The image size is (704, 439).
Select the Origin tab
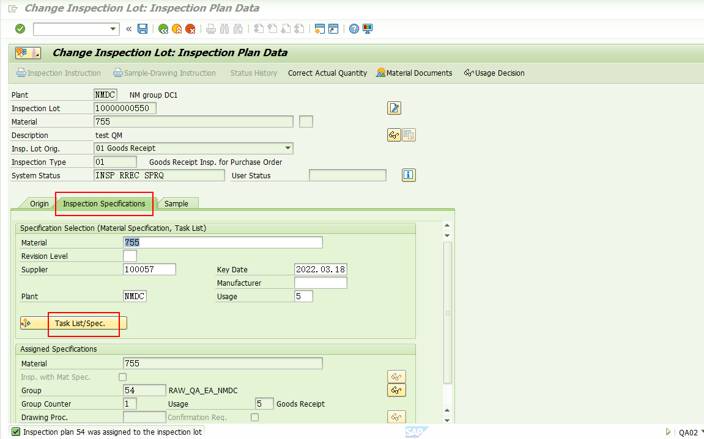(x=38, y=203)
